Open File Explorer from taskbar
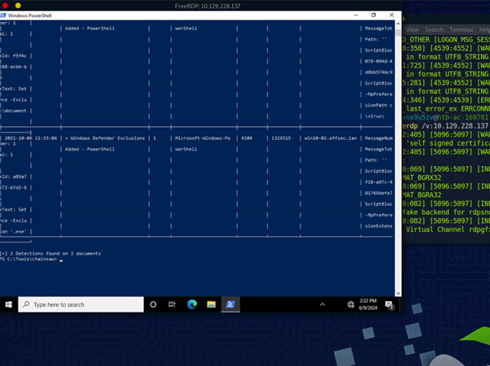The image size is (490, 366). [212, 304]
